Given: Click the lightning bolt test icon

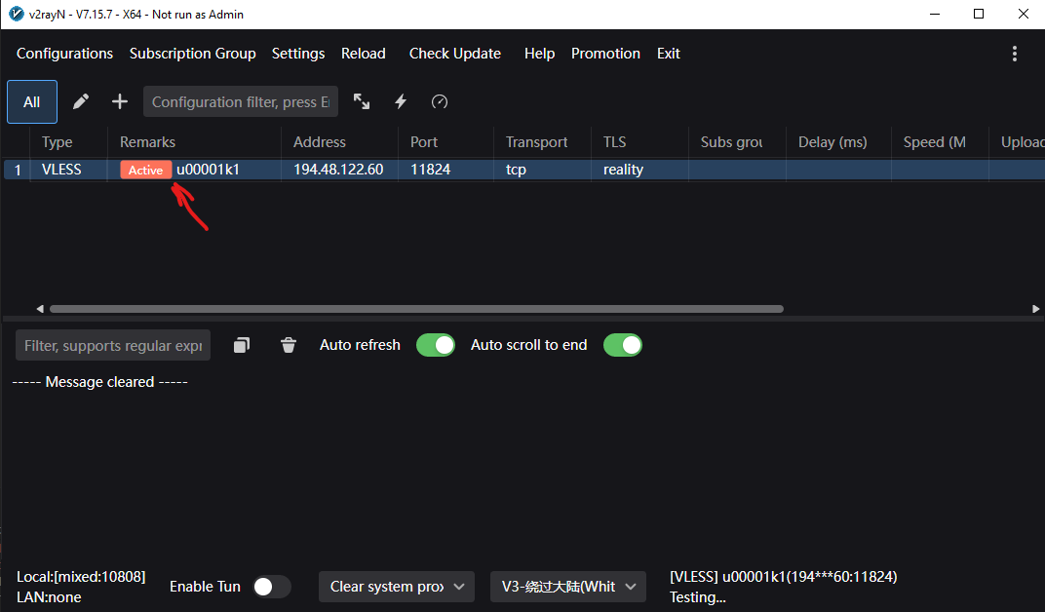Looking at the screenshot, I should [400, 101].
